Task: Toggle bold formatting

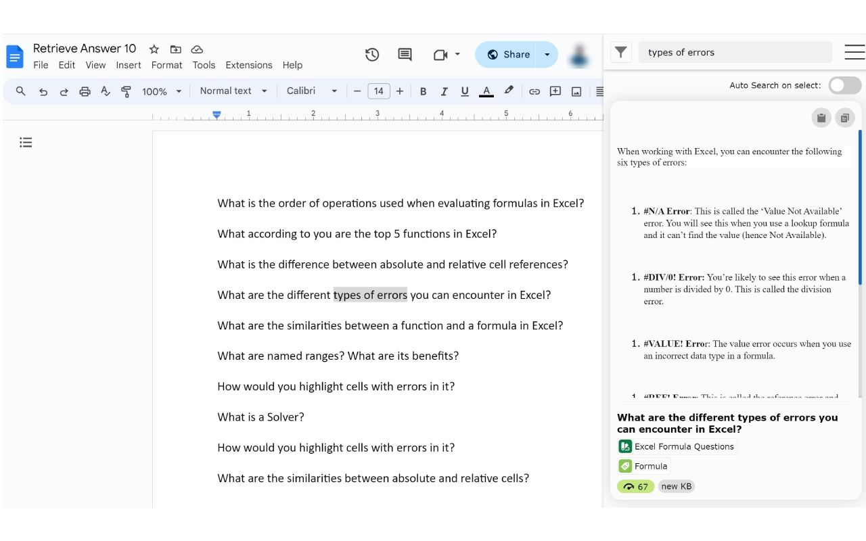Action: (x=423, y=91)
